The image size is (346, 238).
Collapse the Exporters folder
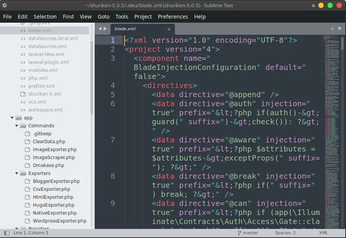click(16, 173)
